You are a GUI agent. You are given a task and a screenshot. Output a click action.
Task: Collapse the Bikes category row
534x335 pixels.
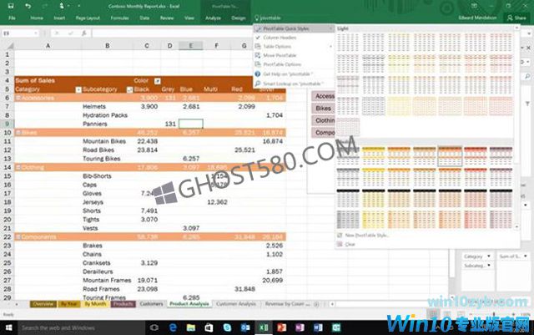[18, 133]
